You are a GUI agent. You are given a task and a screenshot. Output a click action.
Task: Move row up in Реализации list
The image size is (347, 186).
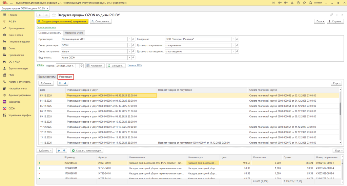(x=60, y=83)
